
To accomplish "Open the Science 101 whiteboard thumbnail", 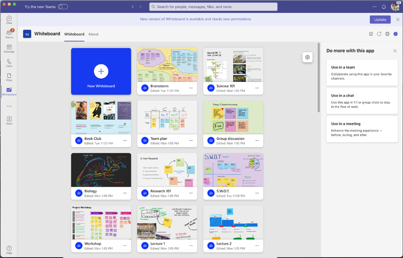I will tap(233, 65).
